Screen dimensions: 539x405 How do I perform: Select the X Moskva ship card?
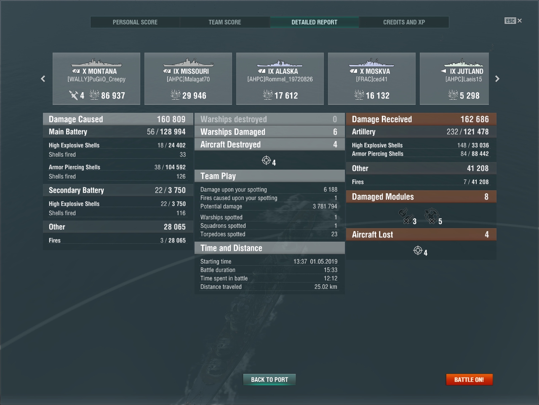point(372,78)
